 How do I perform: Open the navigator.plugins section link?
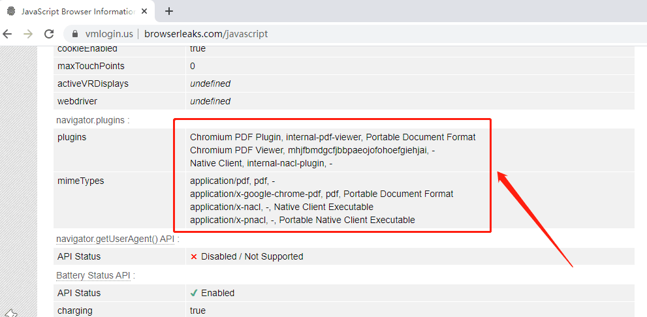tap(93, 120)
